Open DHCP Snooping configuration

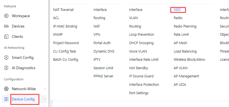(141, 43)
